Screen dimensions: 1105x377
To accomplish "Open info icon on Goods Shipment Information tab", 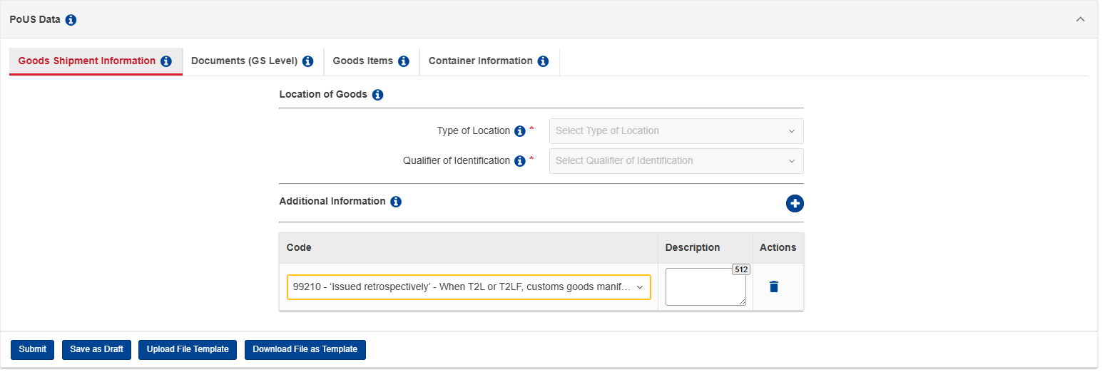I will click(x=166, y=61).
